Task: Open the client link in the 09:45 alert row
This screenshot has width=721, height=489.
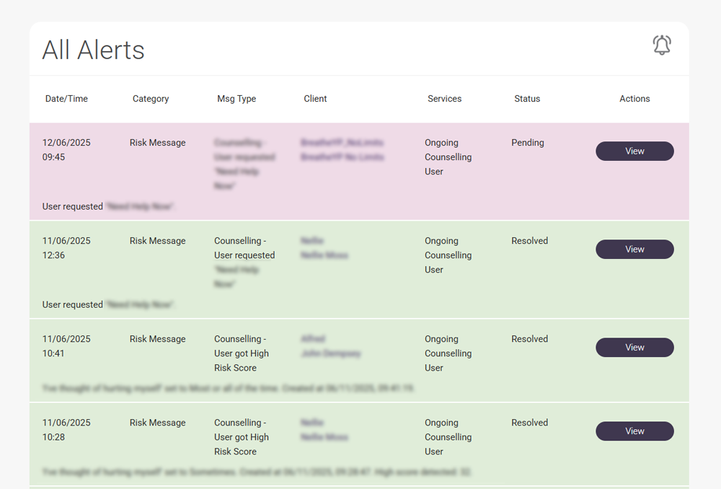Action: click(x=342, y=150)
